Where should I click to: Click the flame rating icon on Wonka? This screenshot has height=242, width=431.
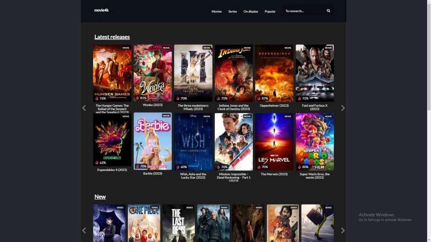point(137,97)
